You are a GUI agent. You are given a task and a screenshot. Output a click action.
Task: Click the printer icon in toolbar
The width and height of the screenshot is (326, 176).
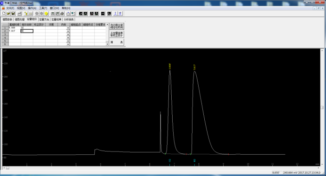[62, 14]
